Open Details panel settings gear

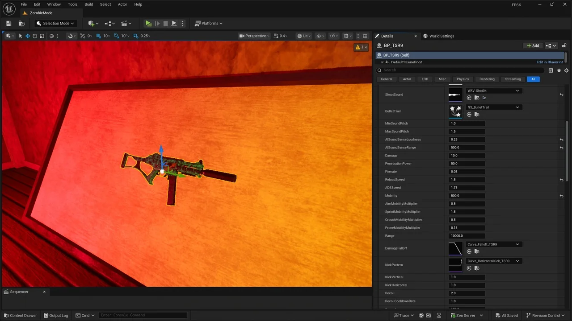pos(566,70)
